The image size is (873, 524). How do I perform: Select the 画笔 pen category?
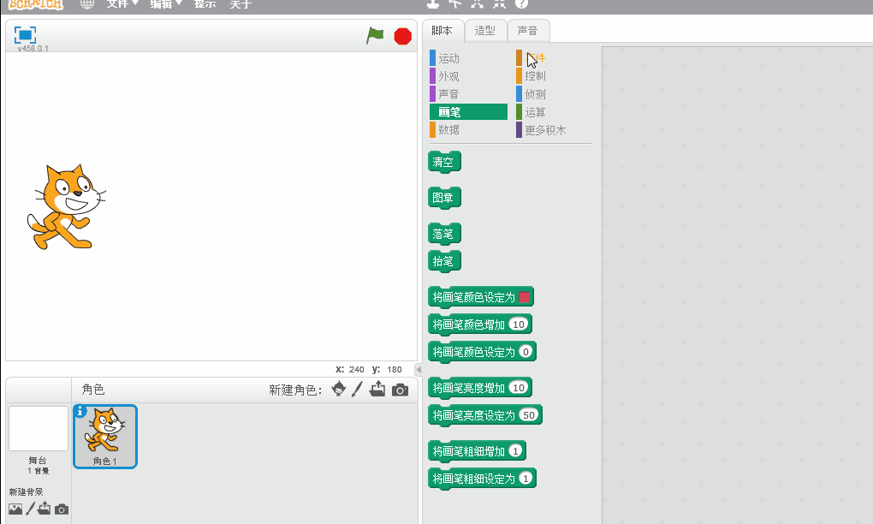[468, 112]
